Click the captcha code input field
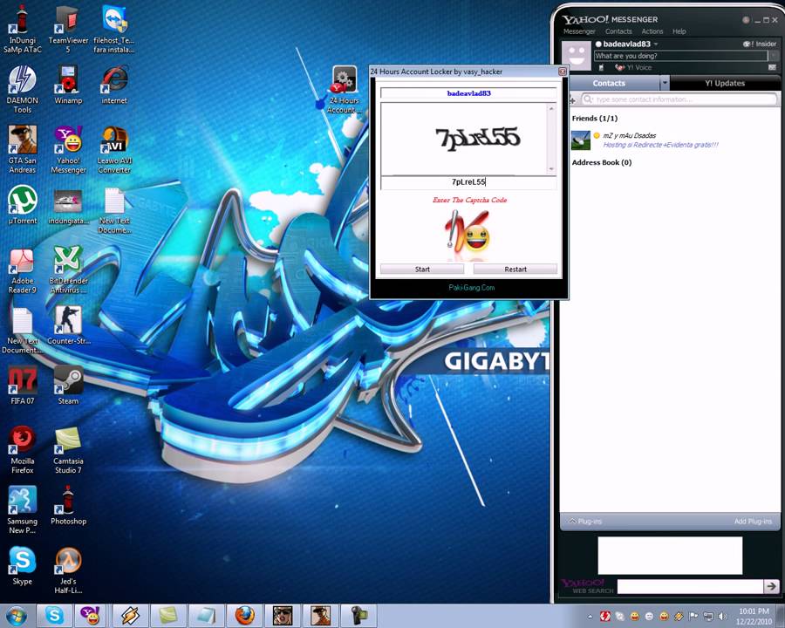 click(468, 182)
